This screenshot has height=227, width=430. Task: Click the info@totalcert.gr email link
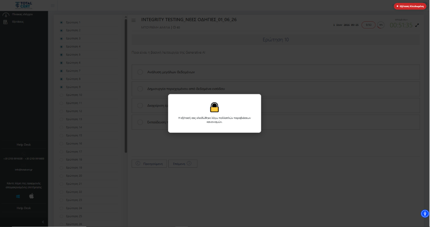coord(24,170)
